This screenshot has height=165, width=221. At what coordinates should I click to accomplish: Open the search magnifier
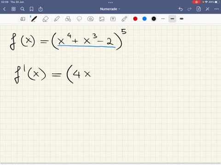[23, 9]
